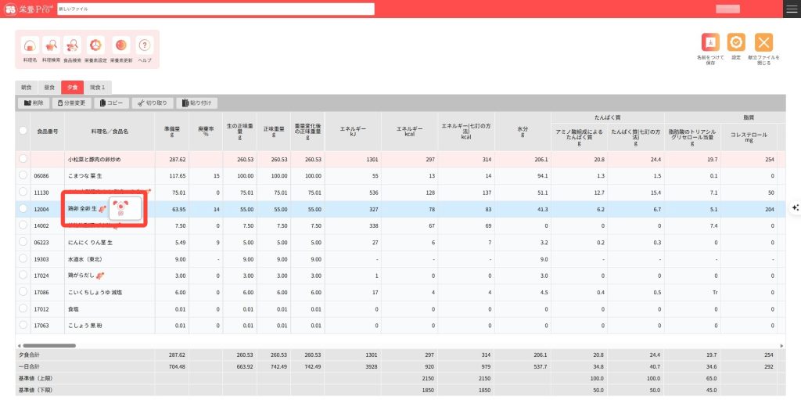Check the row for food number 17086
The width and height of the screenshot is (801, 400).
(x=23, y=294)
